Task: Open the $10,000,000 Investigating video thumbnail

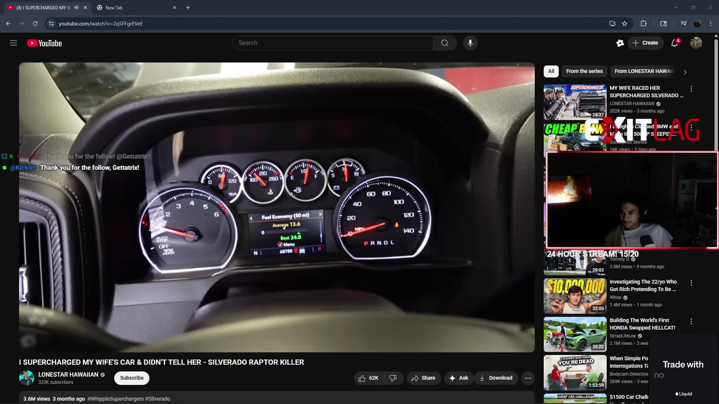Action: coord(575,296)
